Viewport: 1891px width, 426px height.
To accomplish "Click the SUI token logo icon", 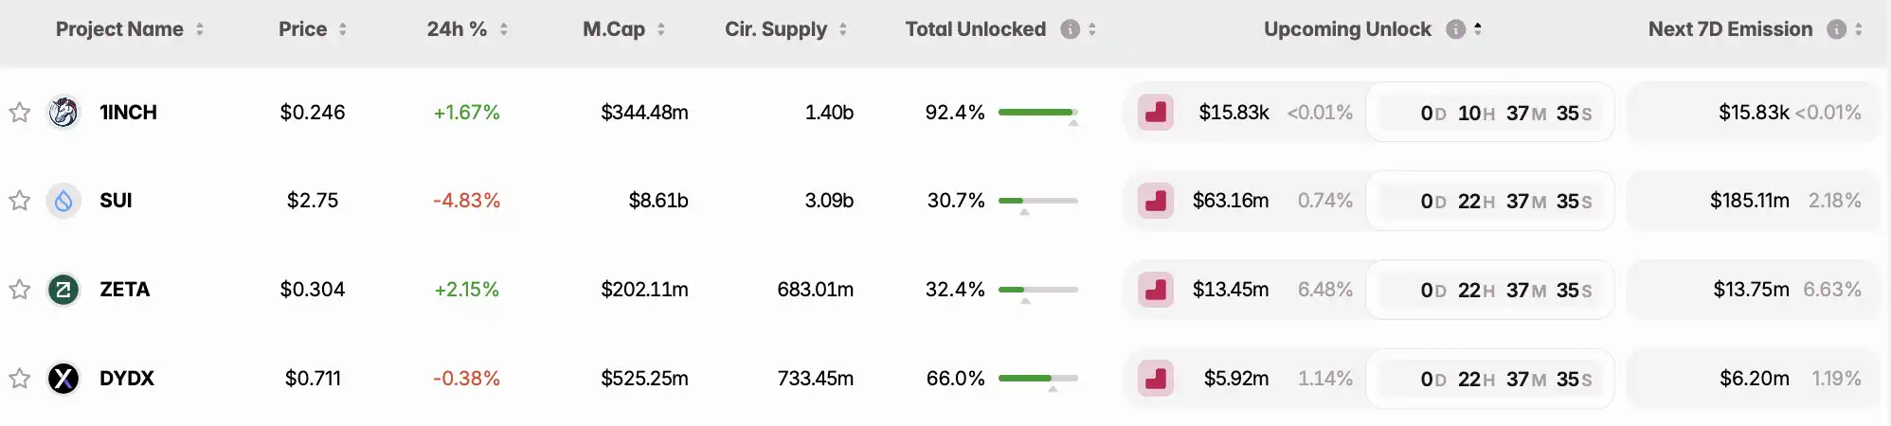I will pyautogui.click(x=63, y=201).
